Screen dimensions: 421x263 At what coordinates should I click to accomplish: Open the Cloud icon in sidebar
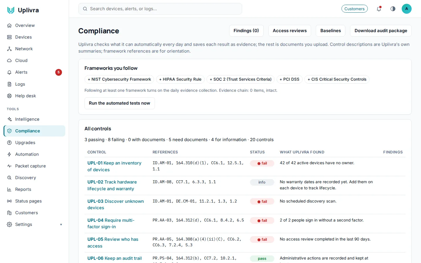9,60
